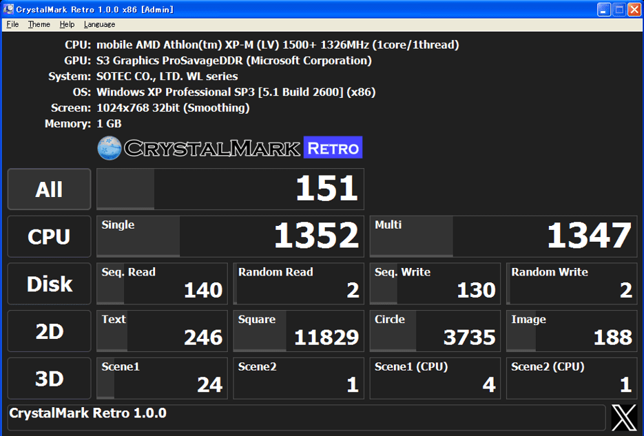Open the Theme menu
644x436 pixels.
(x=39, y=24)
